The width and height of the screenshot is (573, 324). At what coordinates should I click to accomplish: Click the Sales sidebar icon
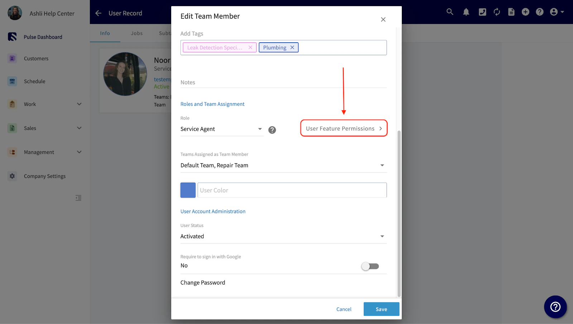click(12, 128)
